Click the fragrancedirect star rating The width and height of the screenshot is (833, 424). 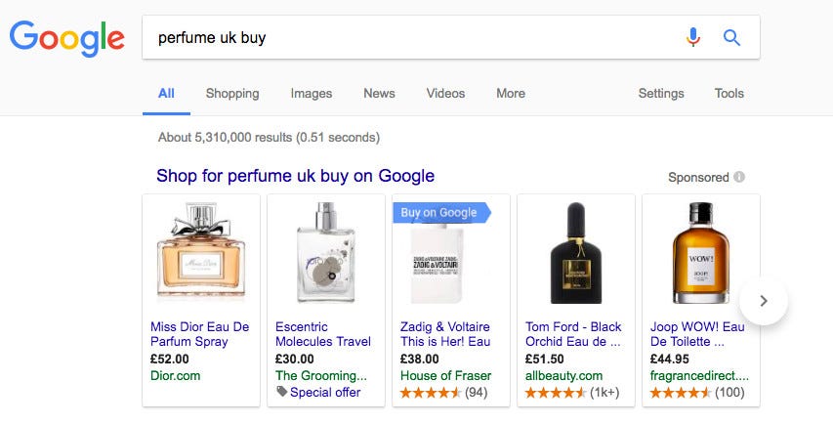[681, 393]
